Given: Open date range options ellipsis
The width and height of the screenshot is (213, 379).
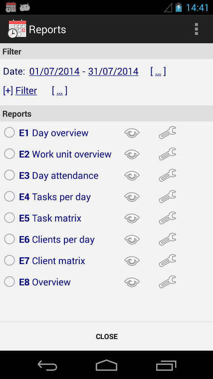Looking at the screenshot, I should [x=158, y=72].
